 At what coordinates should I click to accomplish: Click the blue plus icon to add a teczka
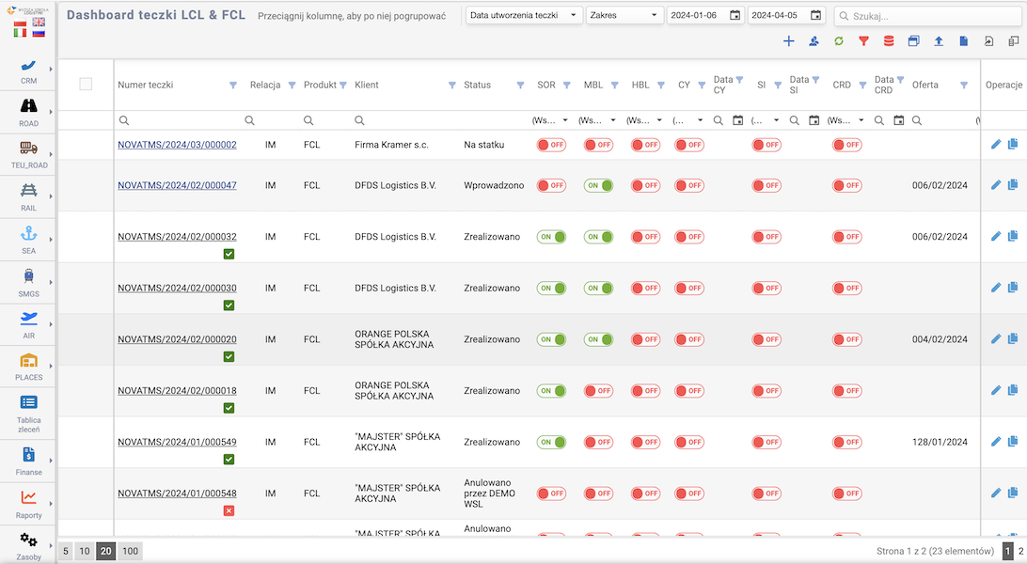(x=788, y=41)
